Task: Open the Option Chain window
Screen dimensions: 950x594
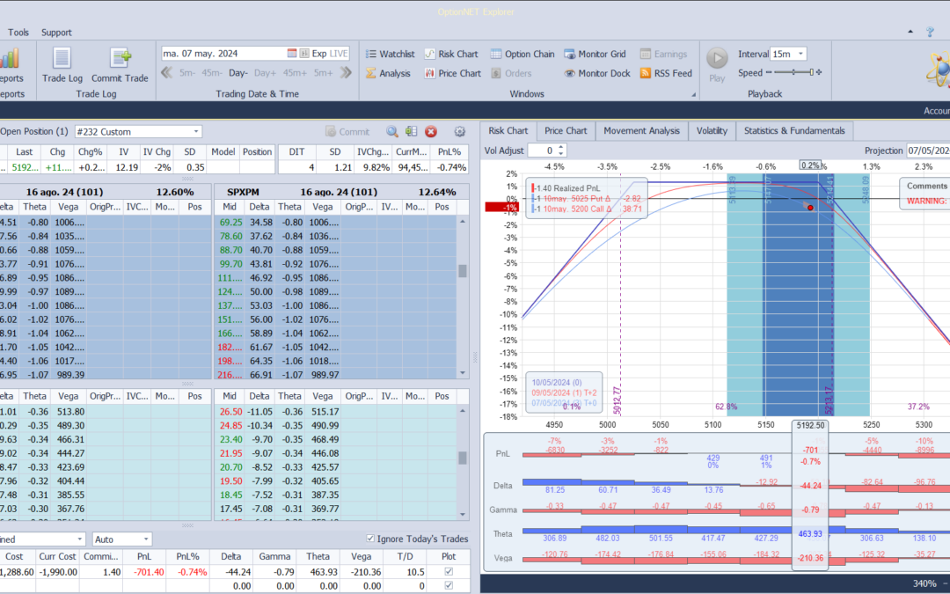Action: (522, 54)
